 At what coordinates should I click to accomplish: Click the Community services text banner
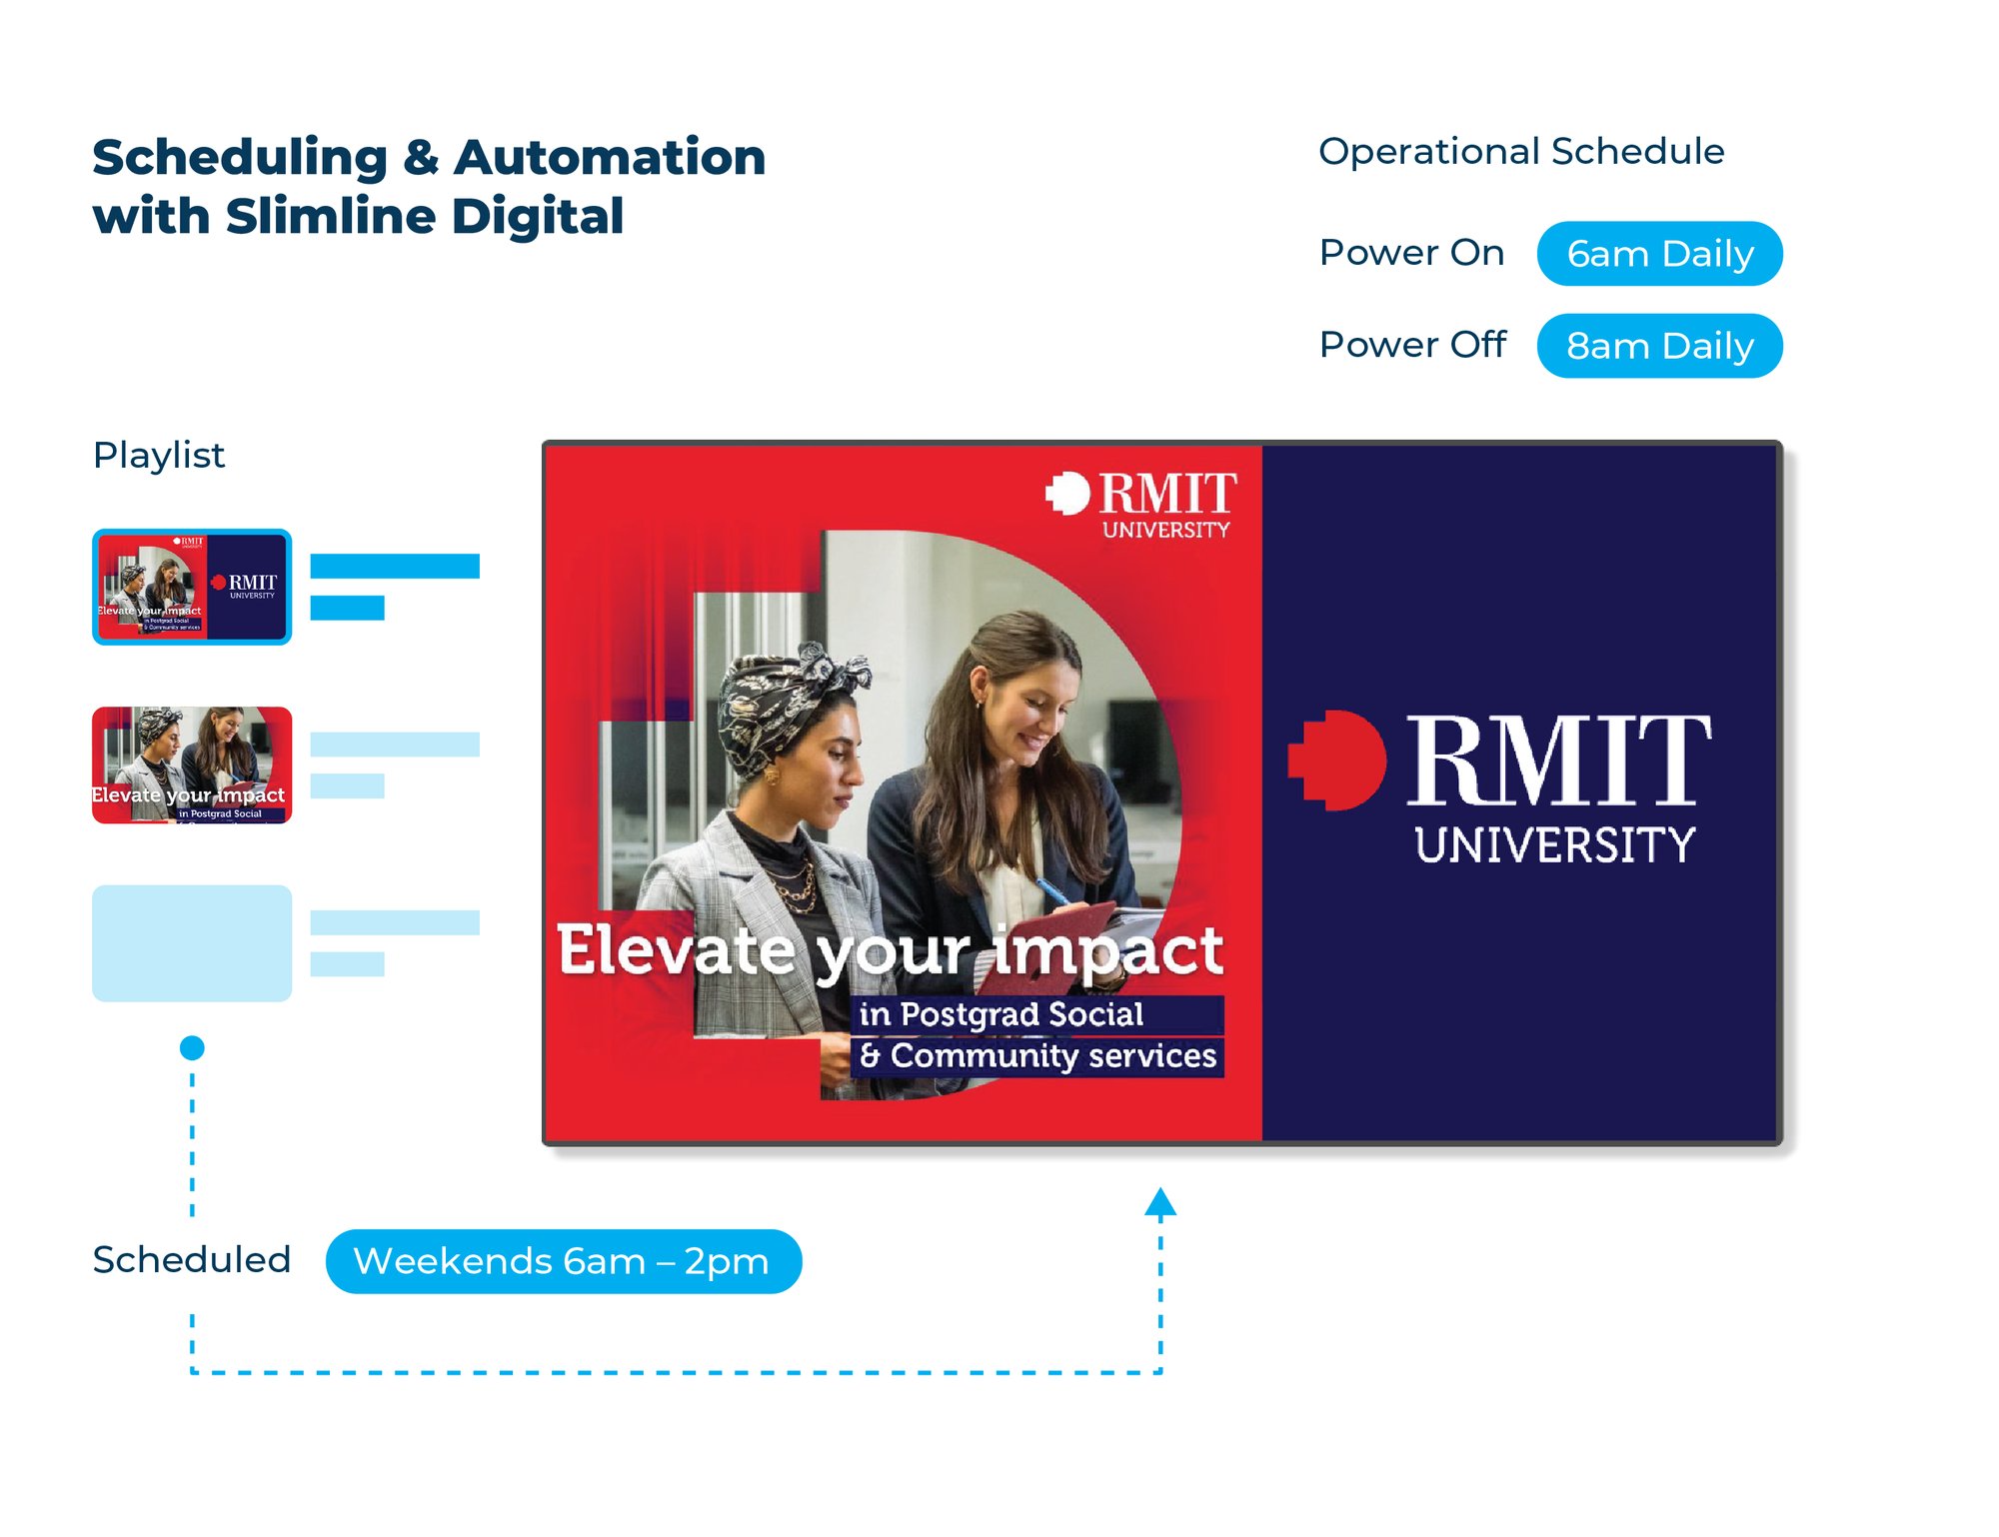1037,1055
